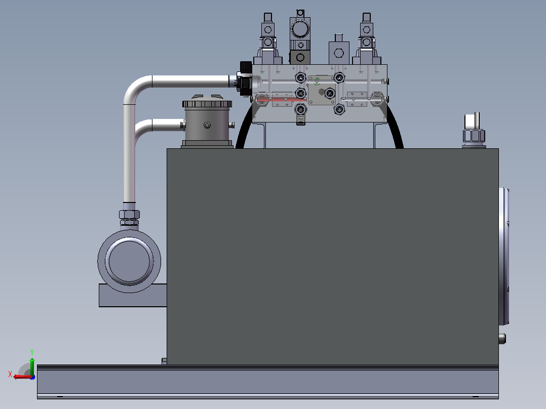Click the blue Z axis dot of triad
Screen dimensions: 546x409
32,377
